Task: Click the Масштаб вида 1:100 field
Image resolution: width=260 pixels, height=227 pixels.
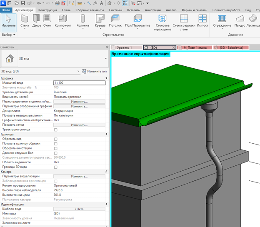Action: pos(79,83)
